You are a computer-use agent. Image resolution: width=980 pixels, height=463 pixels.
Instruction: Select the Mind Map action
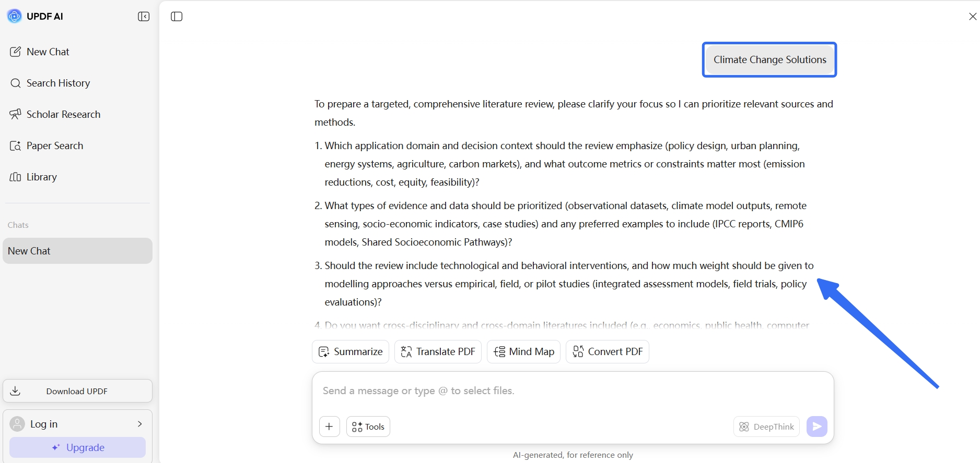click(x=524, y=352)
